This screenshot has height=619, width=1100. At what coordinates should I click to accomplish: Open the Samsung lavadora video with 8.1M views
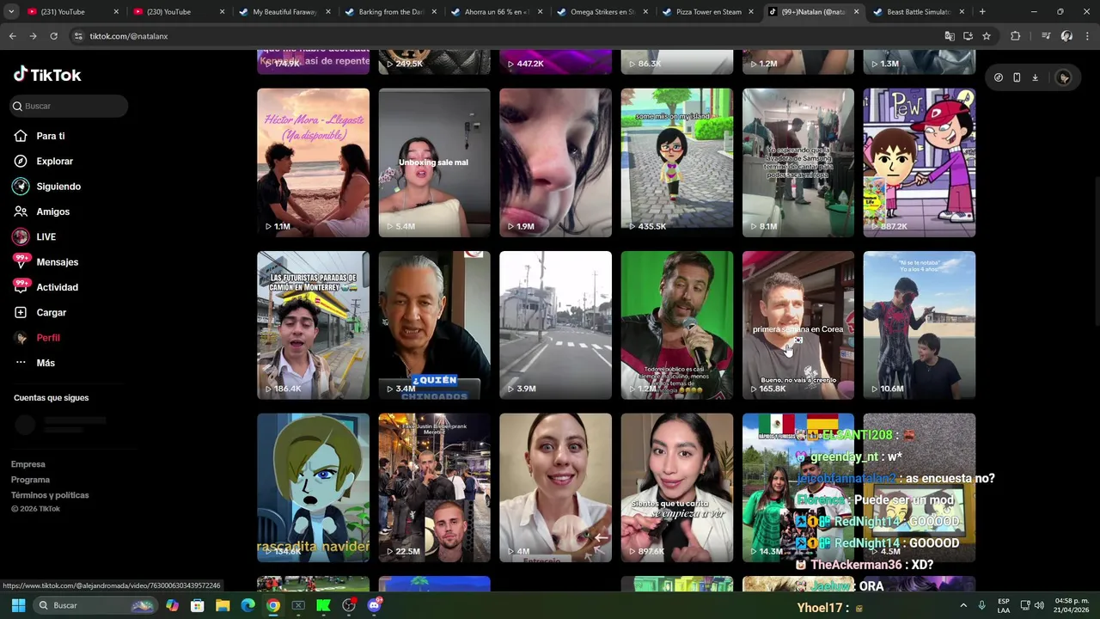pyautogui.click(x=798, y=162)
